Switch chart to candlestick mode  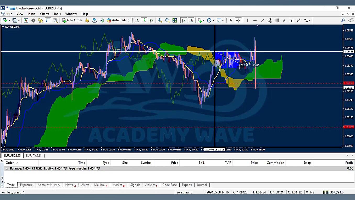click(x=144, y=20)
